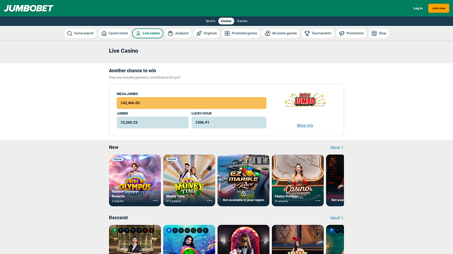Click the 475 players text
The image size is (453, 254).
(173, 201)
